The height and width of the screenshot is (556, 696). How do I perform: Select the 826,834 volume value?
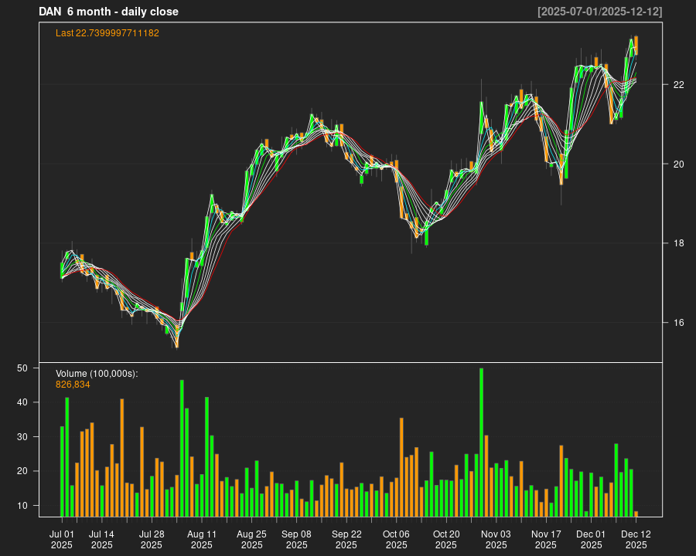(x=73, y=384)
